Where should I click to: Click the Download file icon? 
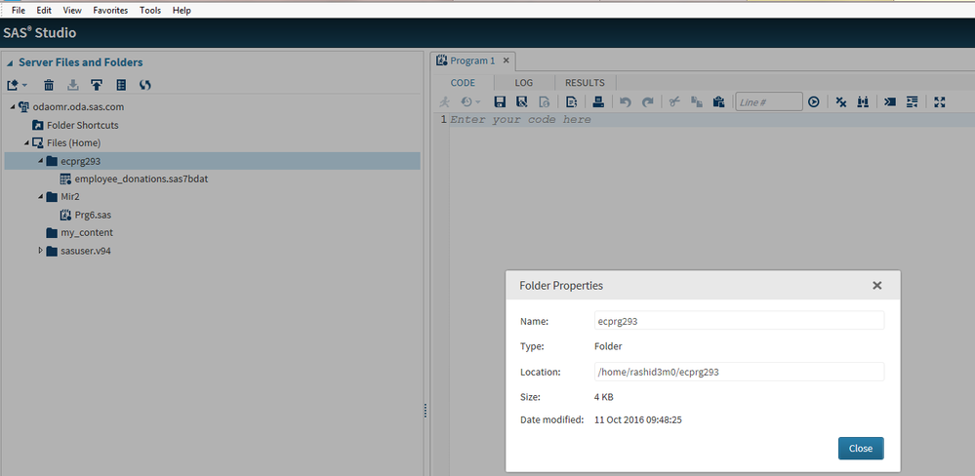73,85
